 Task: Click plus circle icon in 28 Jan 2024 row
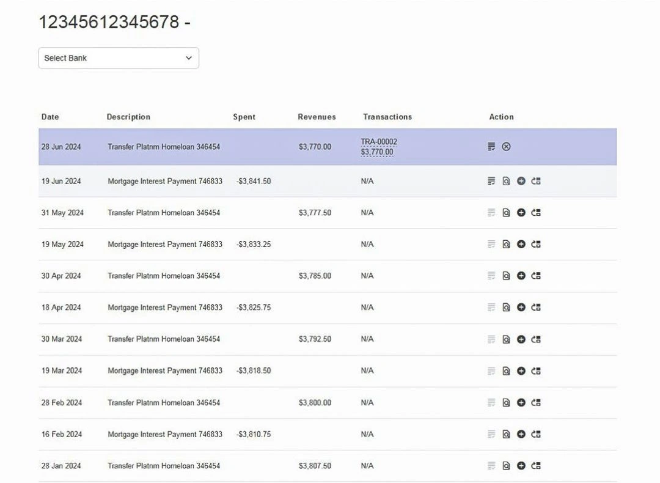(521, 466)
